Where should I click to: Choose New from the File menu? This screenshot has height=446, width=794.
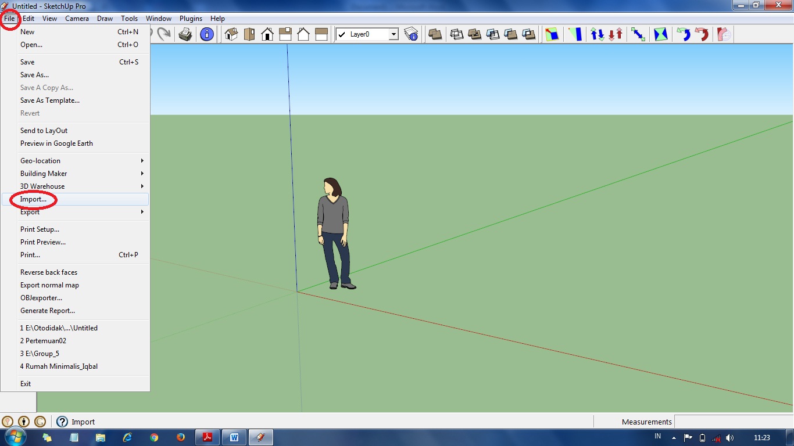[75, 32]
